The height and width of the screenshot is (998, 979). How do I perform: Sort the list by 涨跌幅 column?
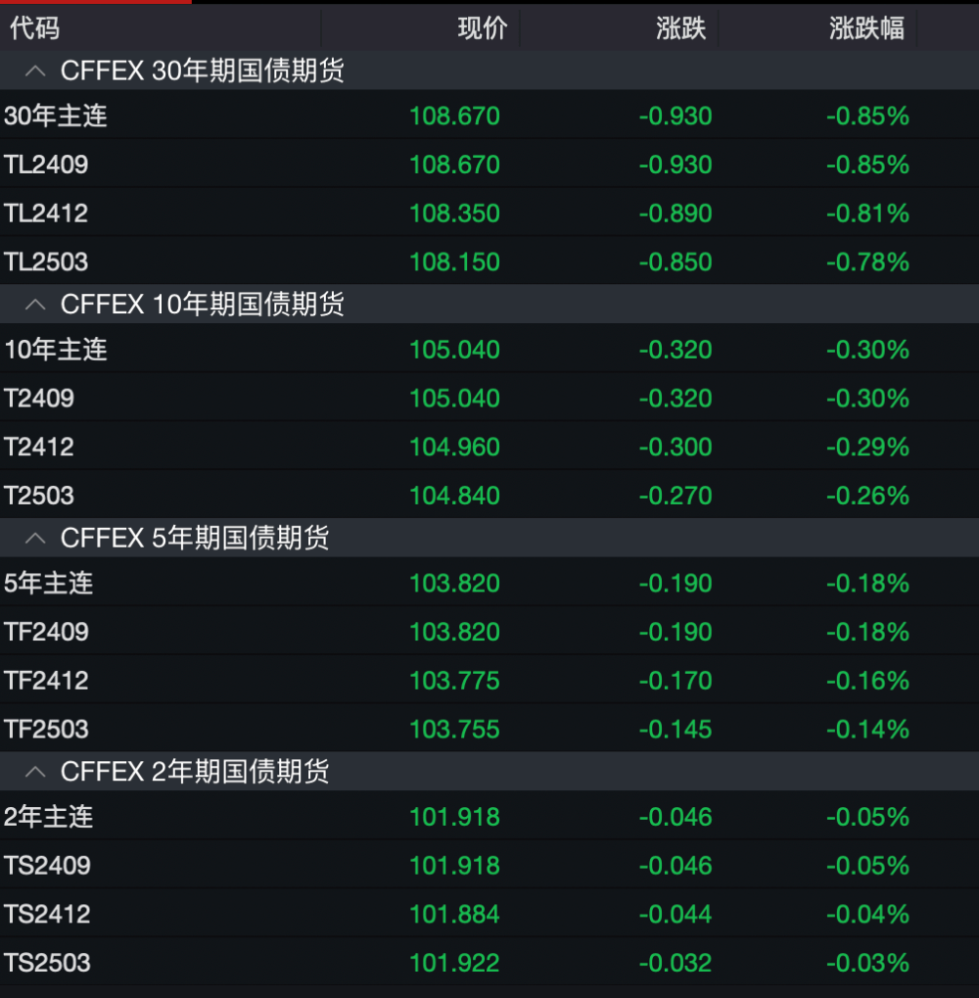(865, 28)
